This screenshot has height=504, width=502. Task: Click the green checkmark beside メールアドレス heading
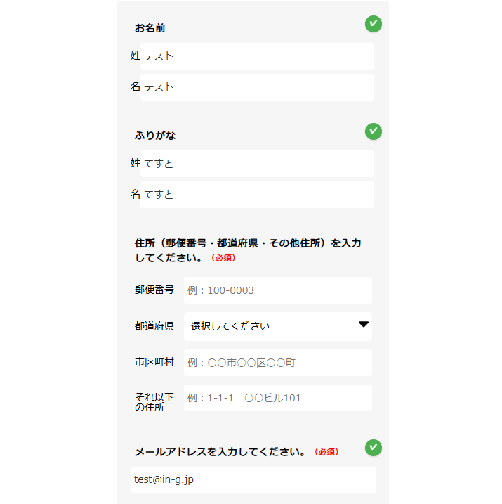coord(374,447)
